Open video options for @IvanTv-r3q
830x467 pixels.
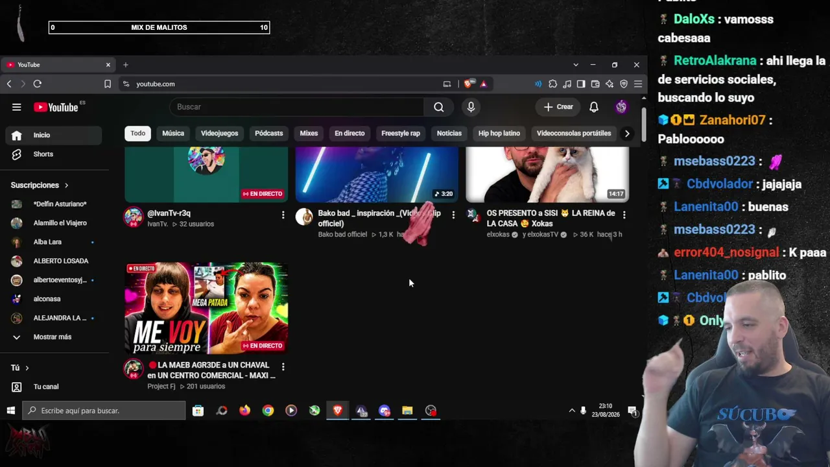pyautogui.click(x=283, y=215)
